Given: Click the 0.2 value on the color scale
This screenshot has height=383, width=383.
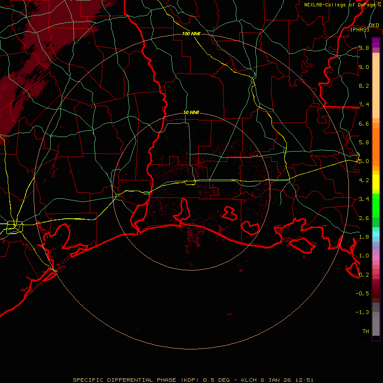Looking at the screenshot, I should click(x=364, y=275).
